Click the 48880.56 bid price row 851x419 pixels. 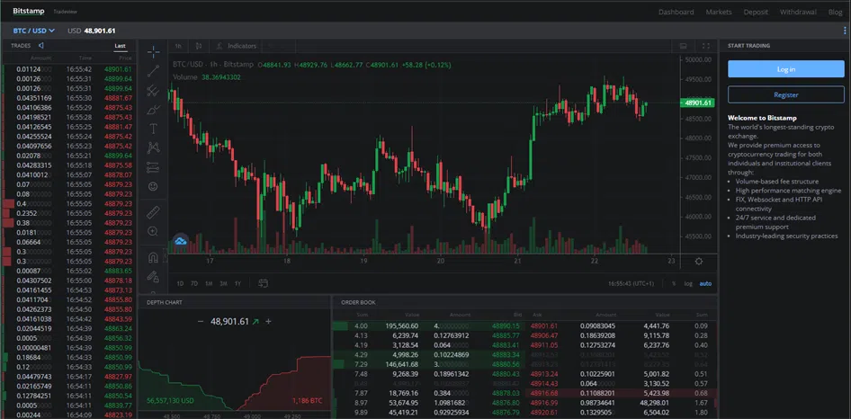429,364
